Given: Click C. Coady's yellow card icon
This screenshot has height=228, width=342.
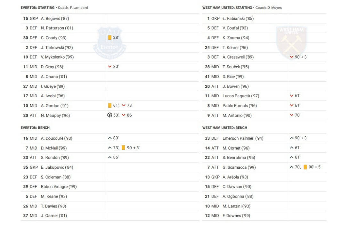Looking at the screenshot, I should coord(110,38).
